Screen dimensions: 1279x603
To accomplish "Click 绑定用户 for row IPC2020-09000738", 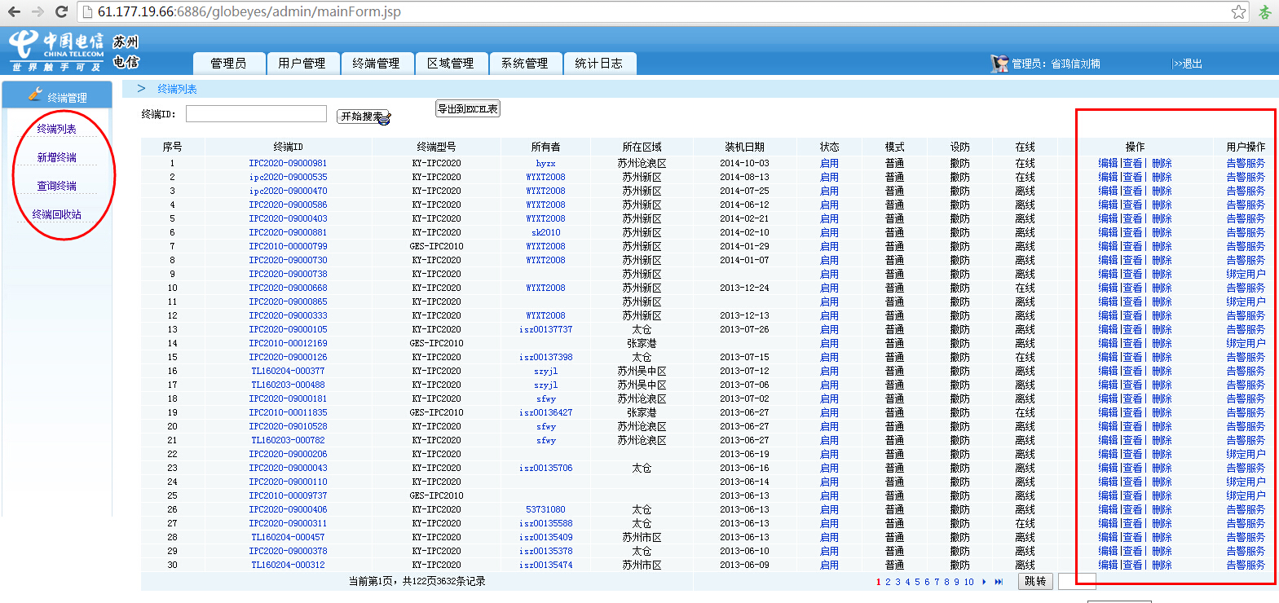I will pyautogui.click(x=1246, y=274).
